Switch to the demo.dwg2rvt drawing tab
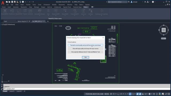Image resolution: width=171 pixels, height=96 pixels. point(23,21)
